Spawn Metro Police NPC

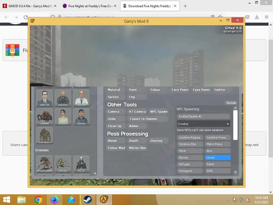pos(218,144)
